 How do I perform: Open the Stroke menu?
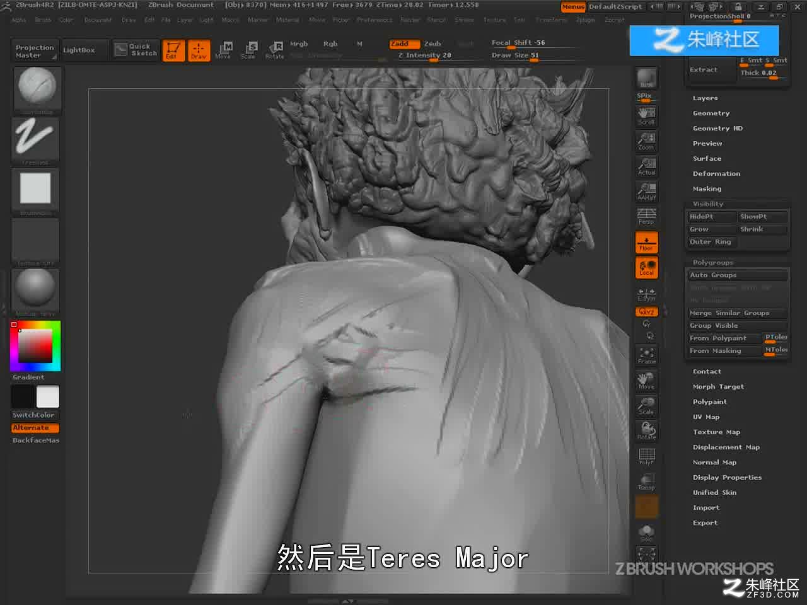(x=465, y=20)
